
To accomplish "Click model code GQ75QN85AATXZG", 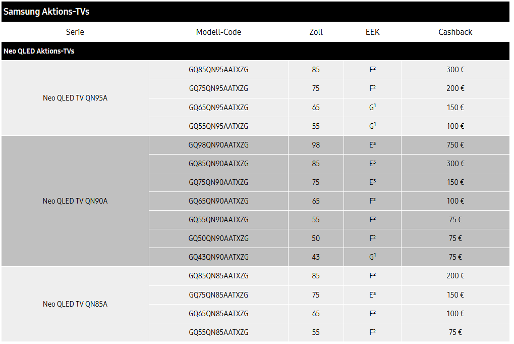I will 218,295.
